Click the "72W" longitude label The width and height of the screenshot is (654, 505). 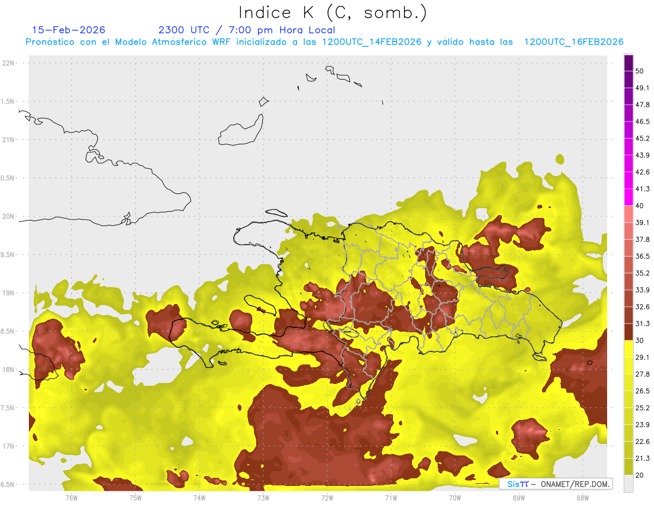point(327,497)
